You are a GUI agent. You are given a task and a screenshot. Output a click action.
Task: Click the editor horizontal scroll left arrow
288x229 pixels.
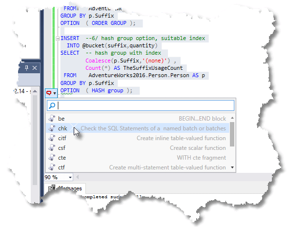[x=78, y=177]
